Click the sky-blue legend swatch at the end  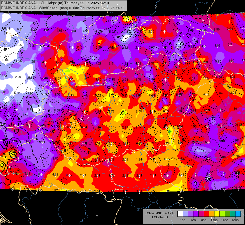coord(238,214)
